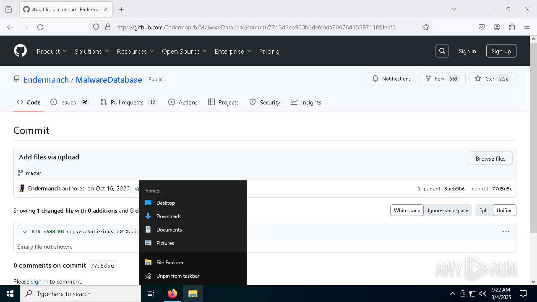Viewport: 537px width, 302px height.
Task: Open Documents from the jump list
Action: [x=193, y=229]
